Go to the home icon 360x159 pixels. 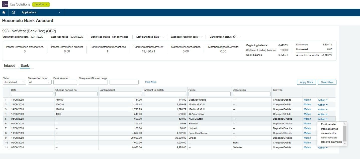click(x=13, y=12)
